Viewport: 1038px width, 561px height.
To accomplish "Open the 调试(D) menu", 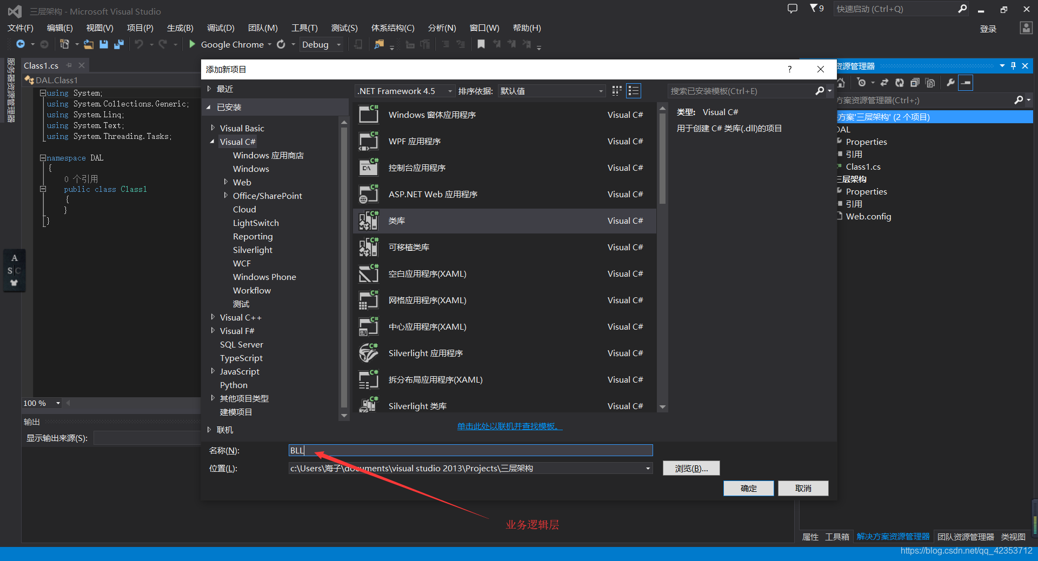I will click(221, 28).
